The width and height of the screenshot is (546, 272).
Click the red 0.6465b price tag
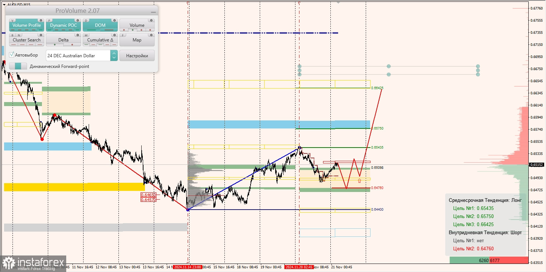pos(148,195)
